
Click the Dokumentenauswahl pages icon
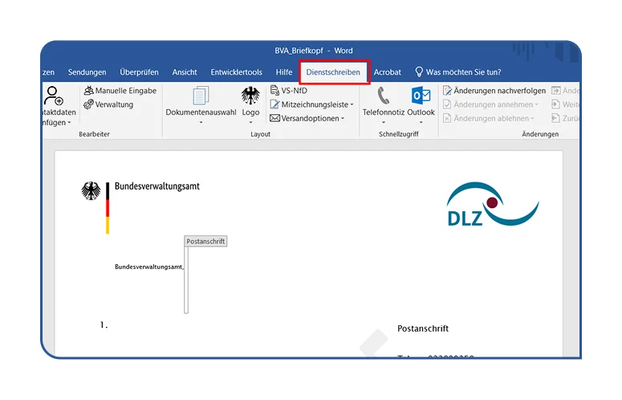pyautogui.click(x=201, y=96)
